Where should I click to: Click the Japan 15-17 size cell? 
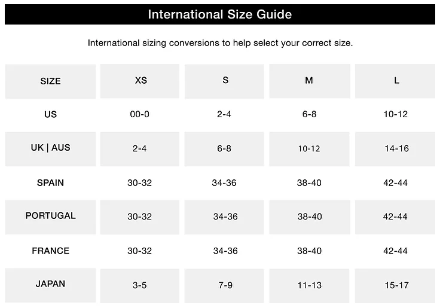pos(396,285)
